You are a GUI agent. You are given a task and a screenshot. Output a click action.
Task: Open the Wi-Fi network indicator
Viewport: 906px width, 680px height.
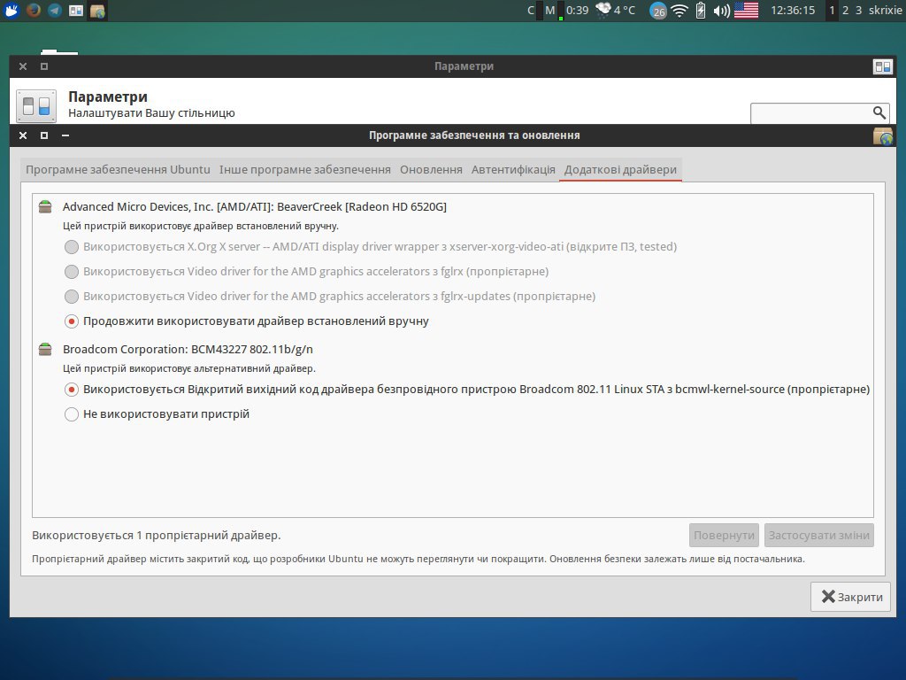(x=679, y=11)
